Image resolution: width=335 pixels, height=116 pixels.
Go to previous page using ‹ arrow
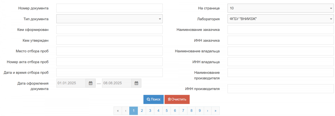126,111
